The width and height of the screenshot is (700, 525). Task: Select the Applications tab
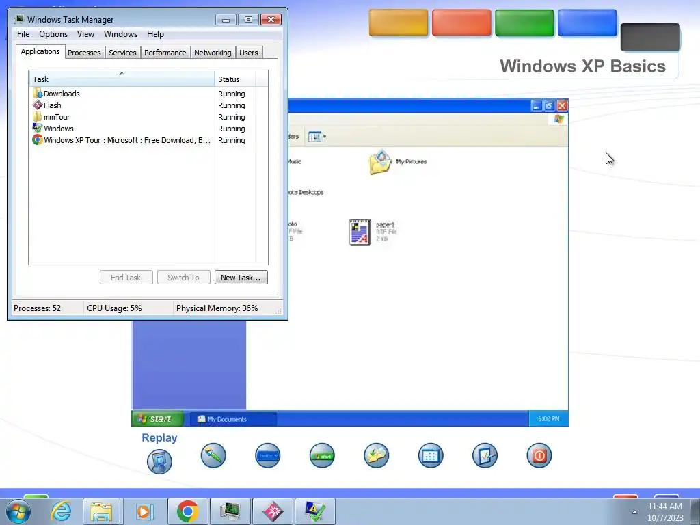point(40,51)
